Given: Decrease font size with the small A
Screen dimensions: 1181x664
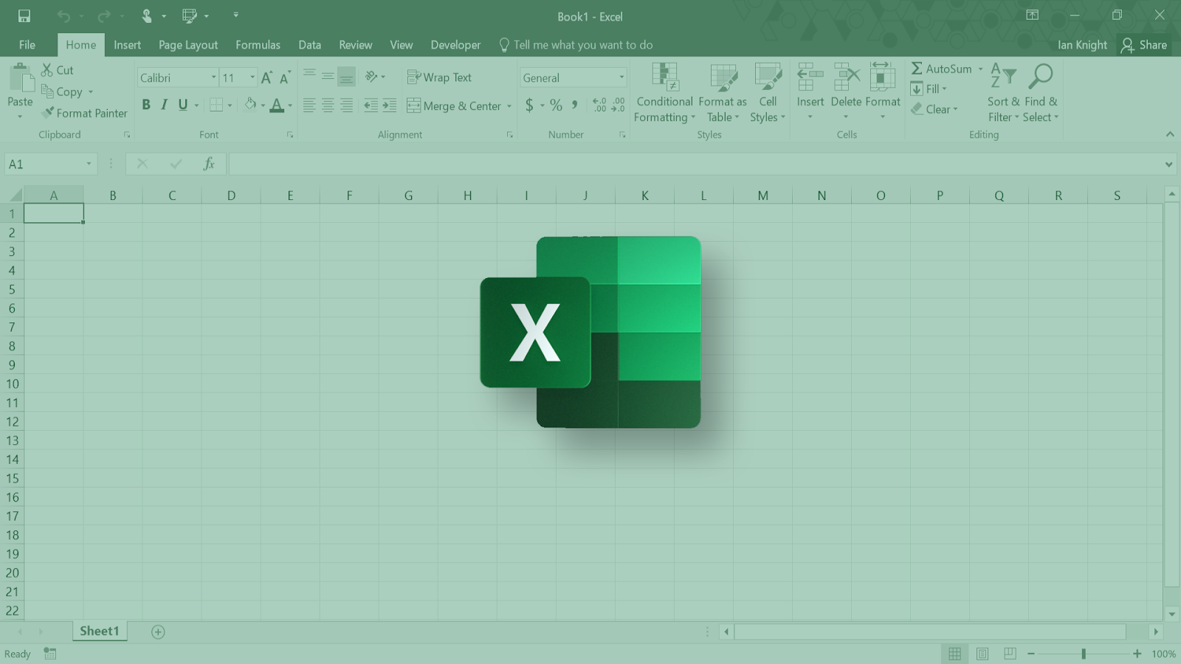Looking at the screenshot, I should point(285,77).
